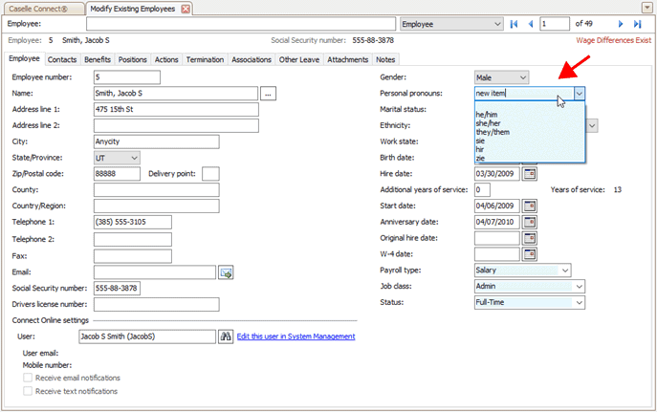The height and width of the screenshot is (412, 657).
Task: Click Edit this user in System Management
Action: (x=296, y=336)
